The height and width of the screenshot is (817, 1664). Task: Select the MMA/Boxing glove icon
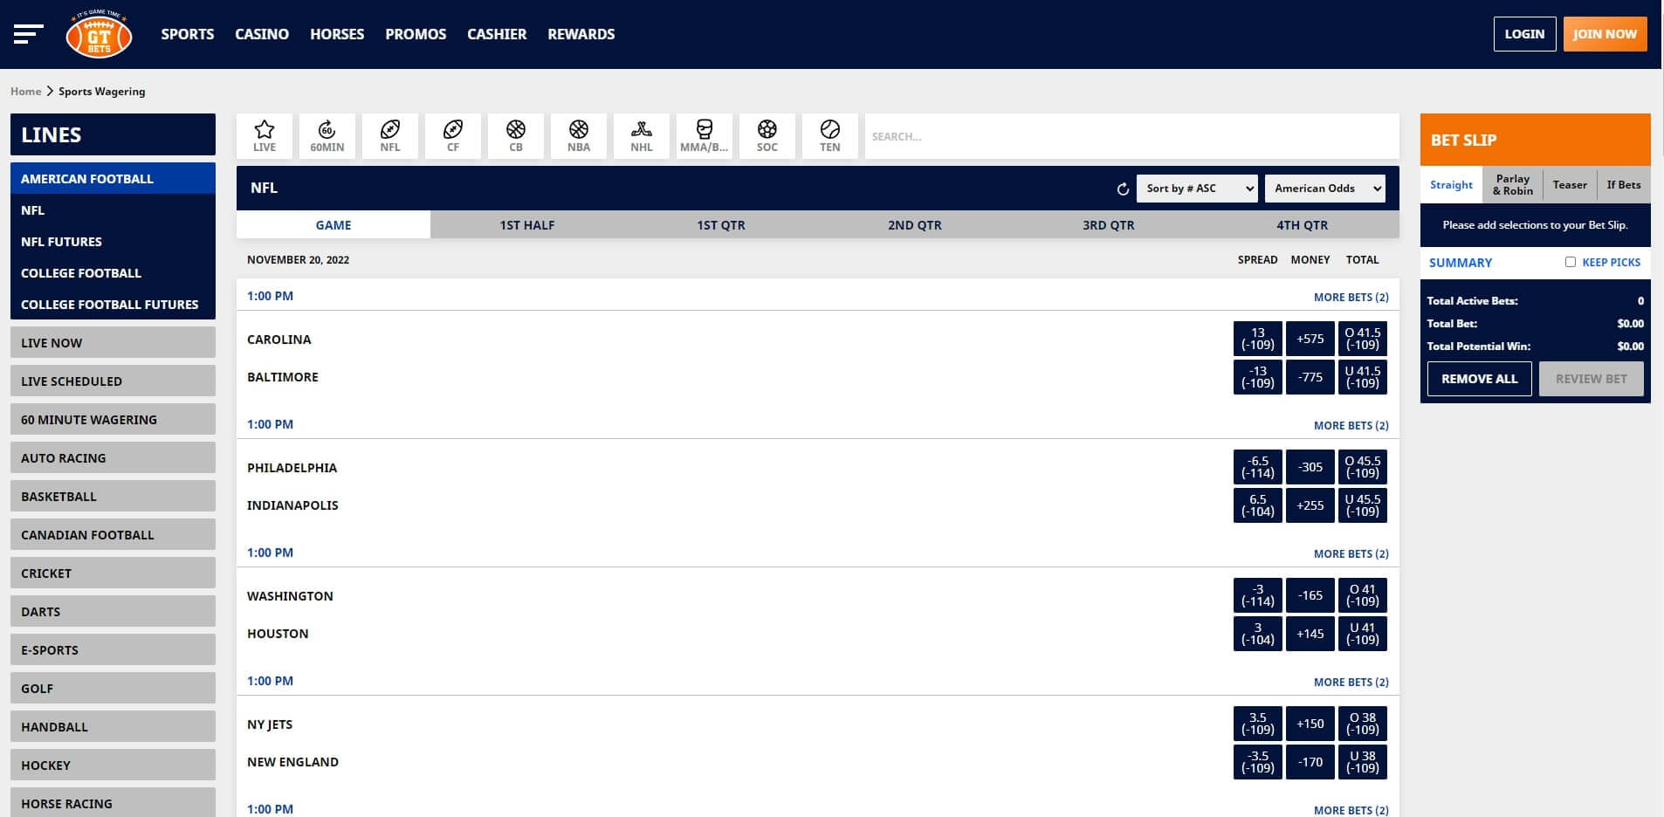point(704,135)
